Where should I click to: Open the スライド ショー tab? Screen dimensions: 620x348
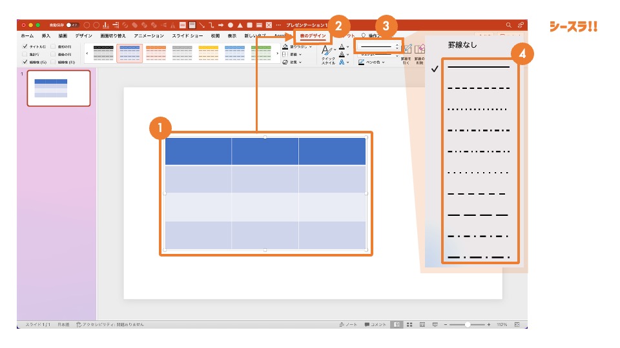187,35
